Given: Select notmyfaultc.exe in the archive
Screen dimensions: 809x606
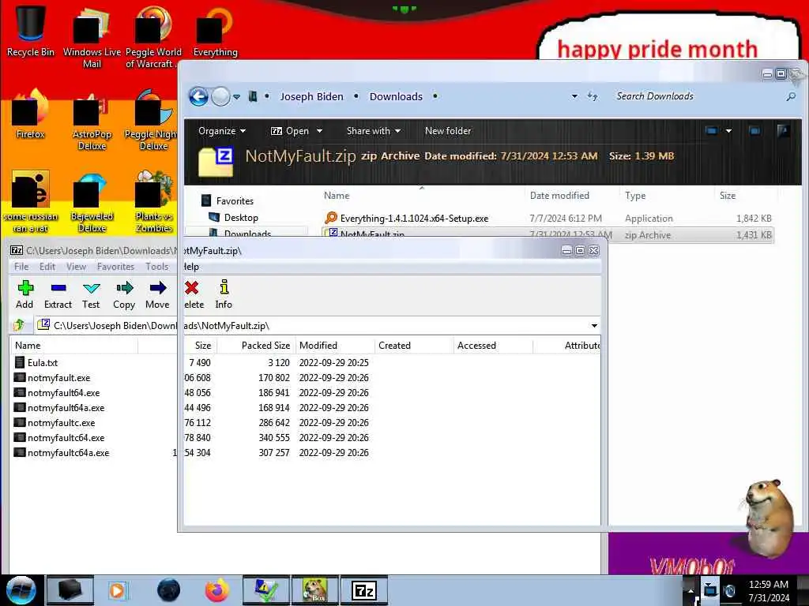Looking at the screenshot, I should pyautogui.click(x=55, y=423).
